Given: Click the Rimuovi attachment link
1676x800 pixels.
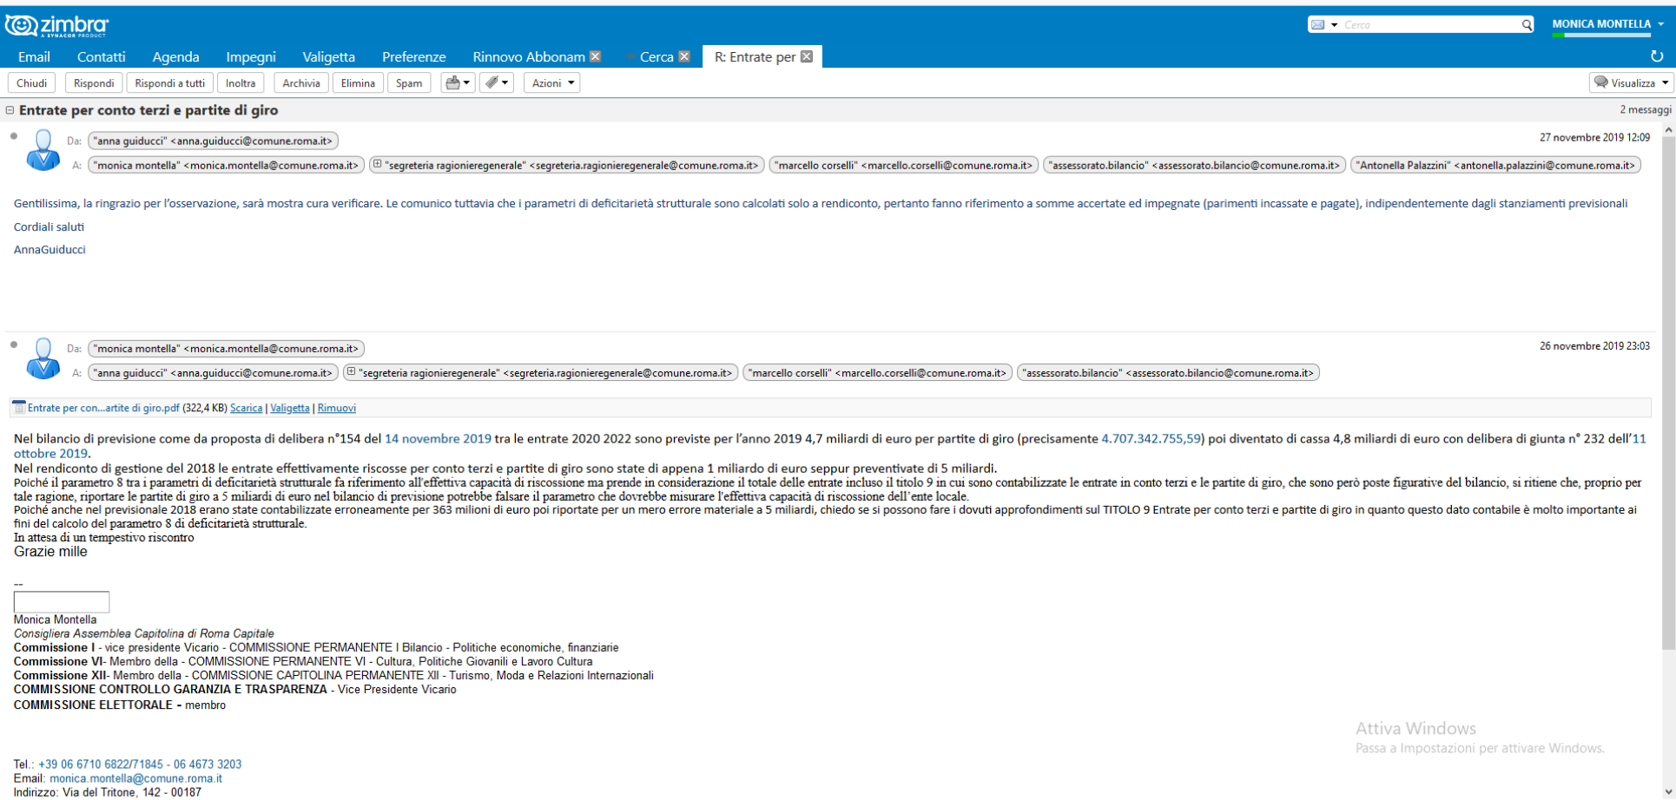Looking at the screenshot, I should click(337, 408).
